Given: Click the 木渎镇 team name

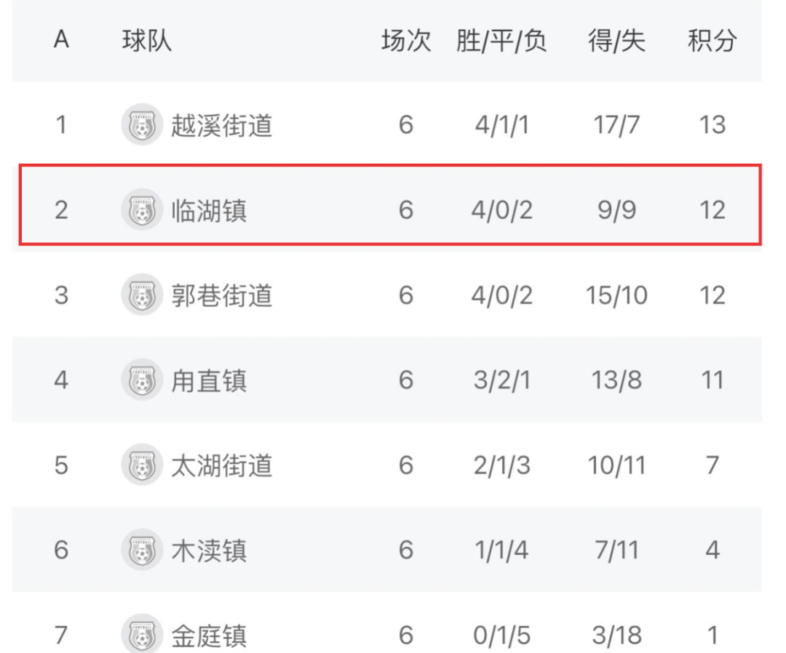Looking at the screenshot, I should [x=209, y=550].
